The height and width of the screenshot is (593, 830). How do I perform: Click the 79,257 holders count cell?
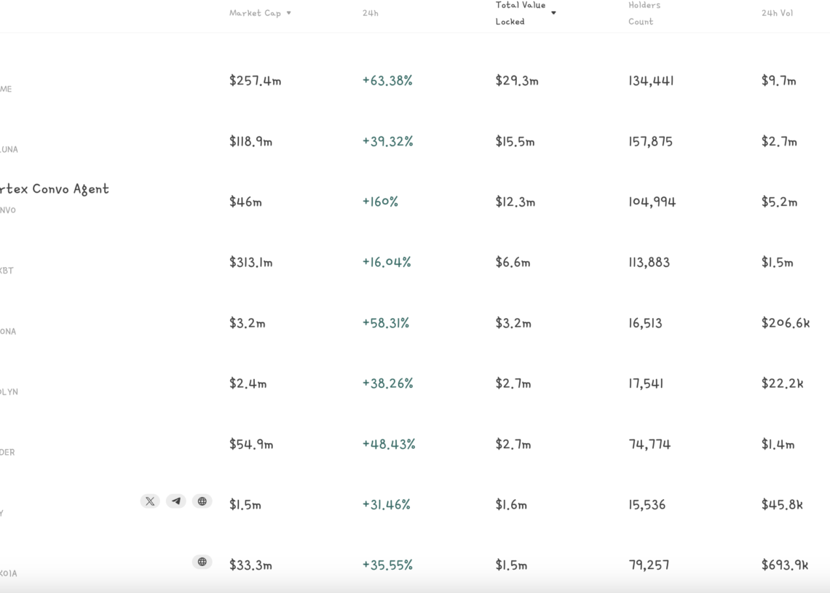[649, 565]
